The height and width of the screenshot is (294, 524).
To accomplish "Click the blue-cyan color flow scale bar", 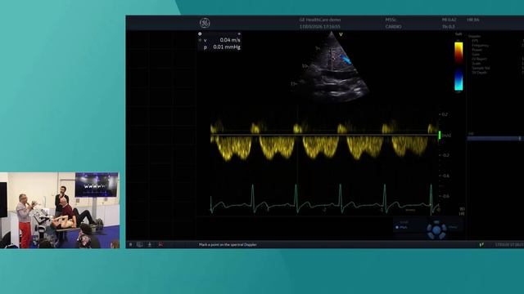I will (x=458, y=80).
